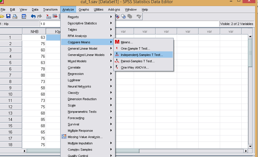Open the Help menu
This screenshot has height=157, width=258.
(x=145, y=9)
